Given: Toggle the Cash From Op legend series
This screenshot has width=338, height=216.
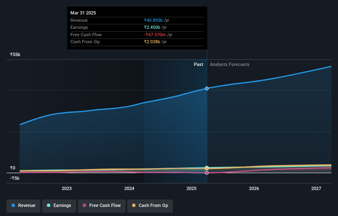Looking at the screenshot, I should click(150, 206).
